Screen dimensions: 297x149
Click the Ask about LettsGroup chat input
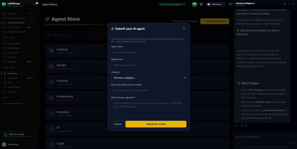tap(265, 137)
